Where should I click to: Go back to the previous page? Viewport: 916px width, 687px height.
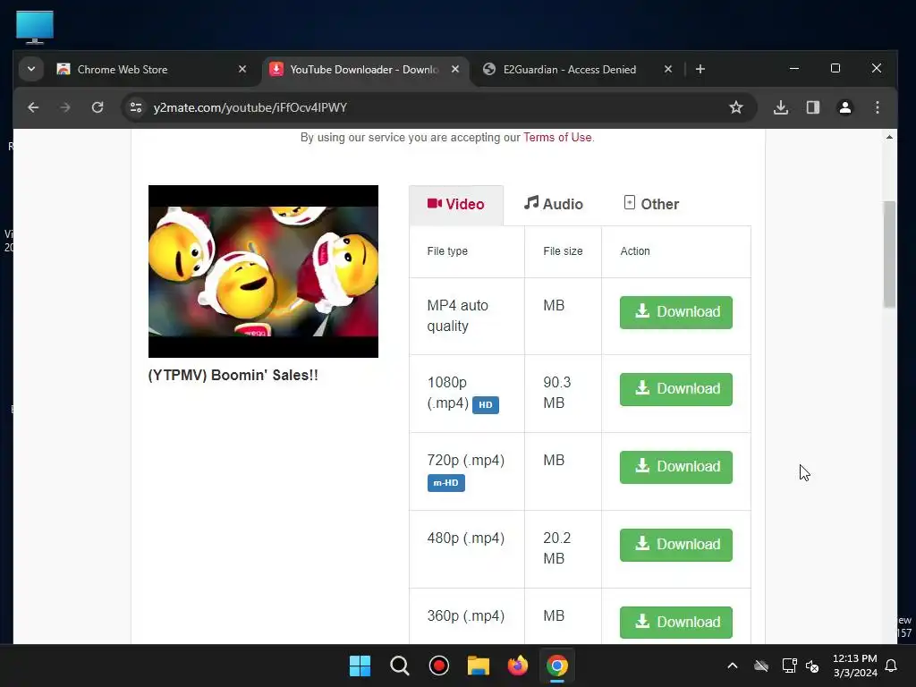tap(33, 107)
